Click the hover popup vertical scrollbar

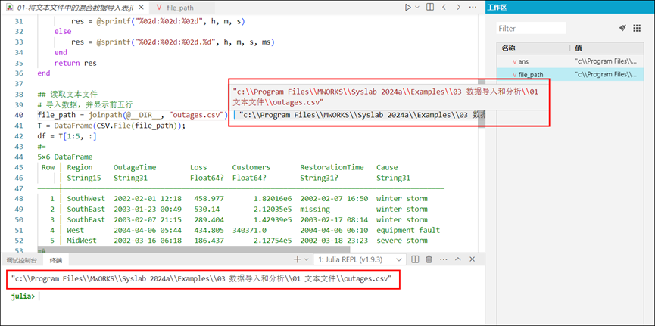click(482, 104)
